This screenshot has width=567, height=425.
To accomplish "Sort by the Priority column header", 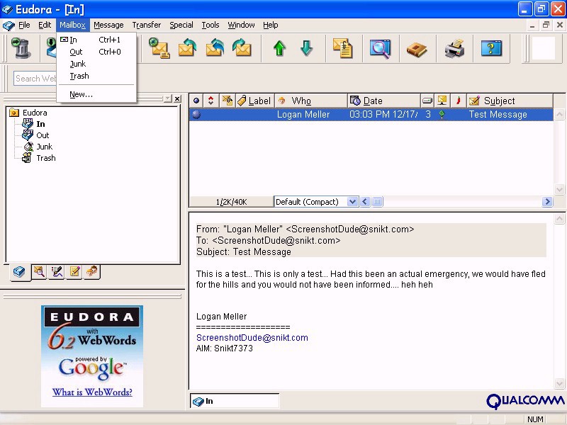I will tap(210, 101).
